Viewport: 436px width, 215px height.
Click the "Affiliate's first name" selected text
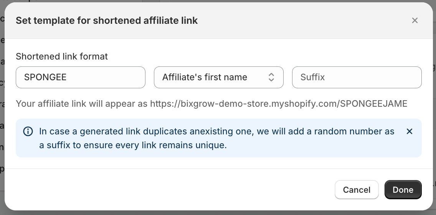[x=205, y=77]
